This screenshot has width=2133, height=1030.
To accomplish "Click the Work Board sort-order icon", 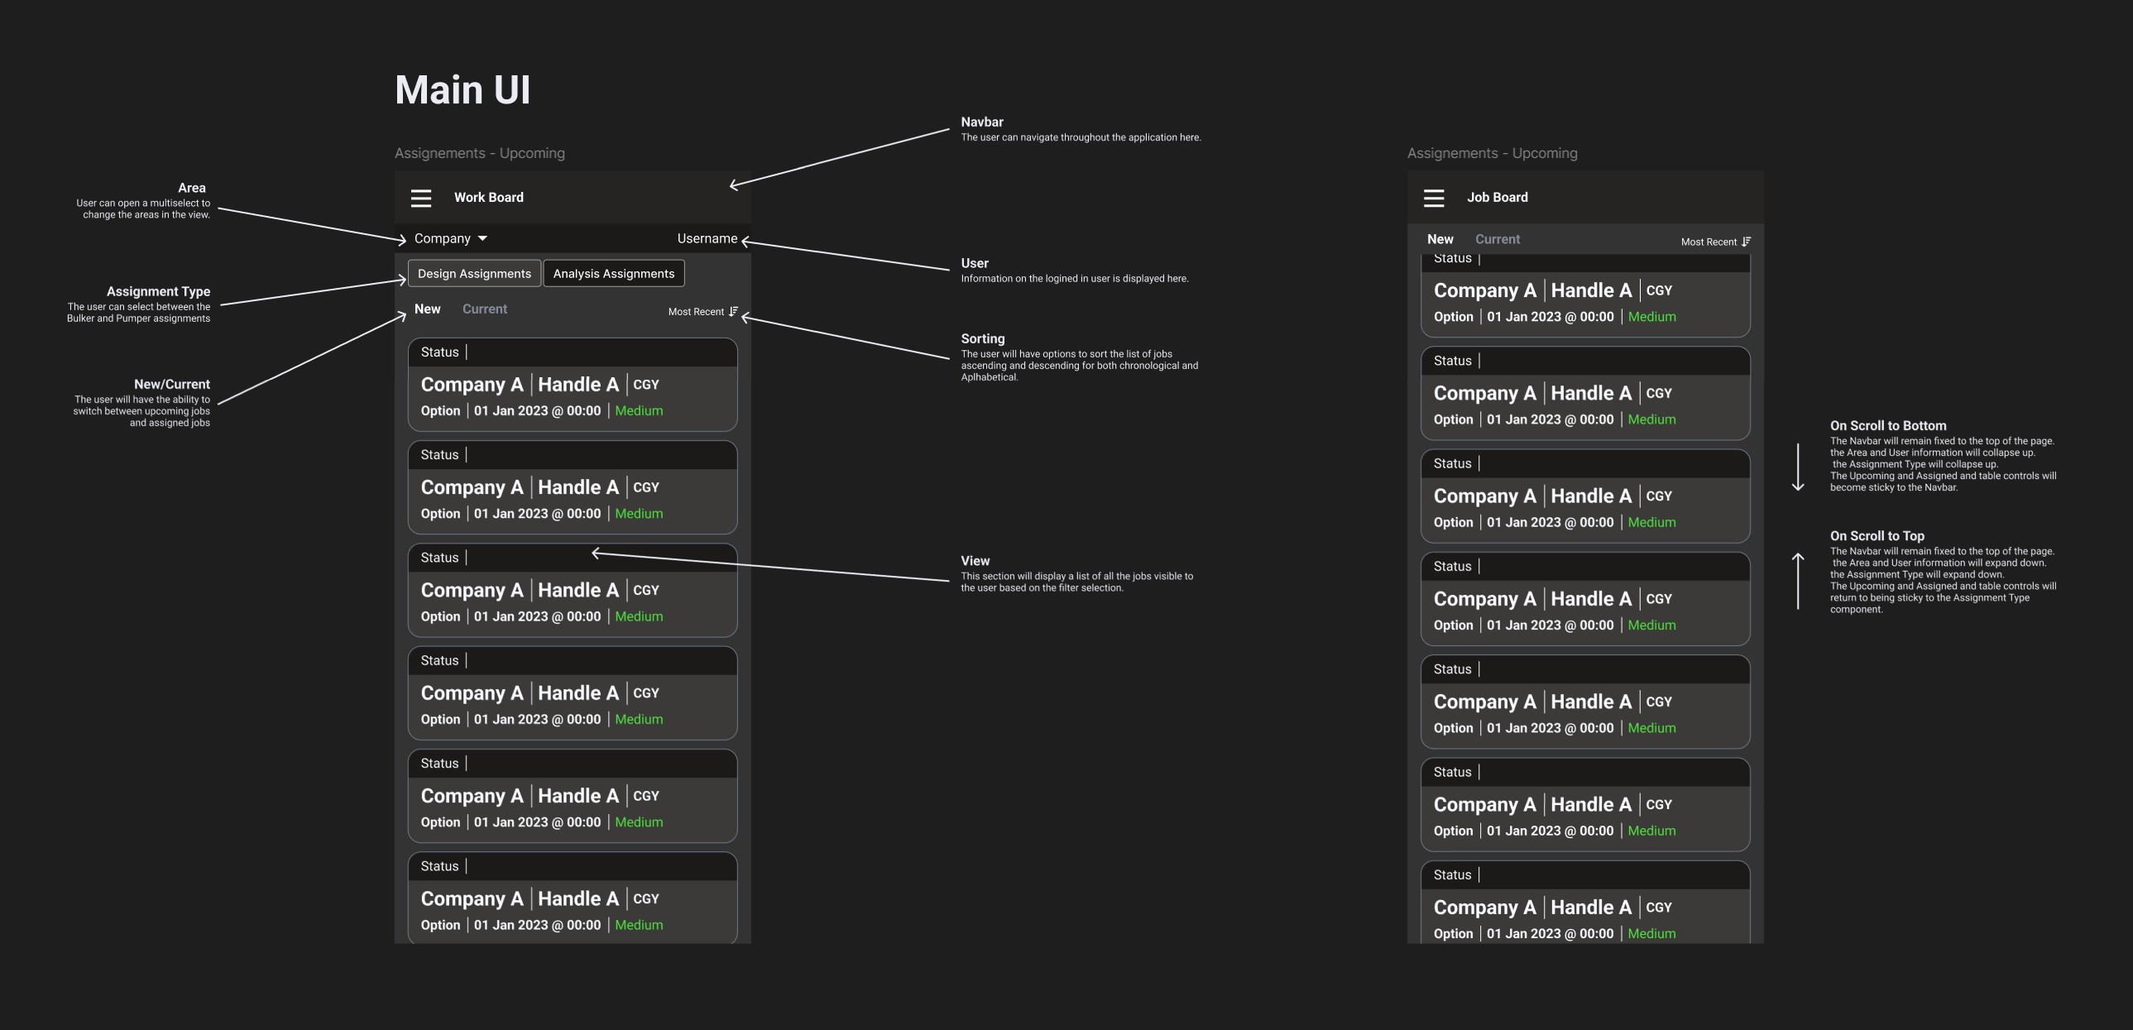I will point(733,311).
